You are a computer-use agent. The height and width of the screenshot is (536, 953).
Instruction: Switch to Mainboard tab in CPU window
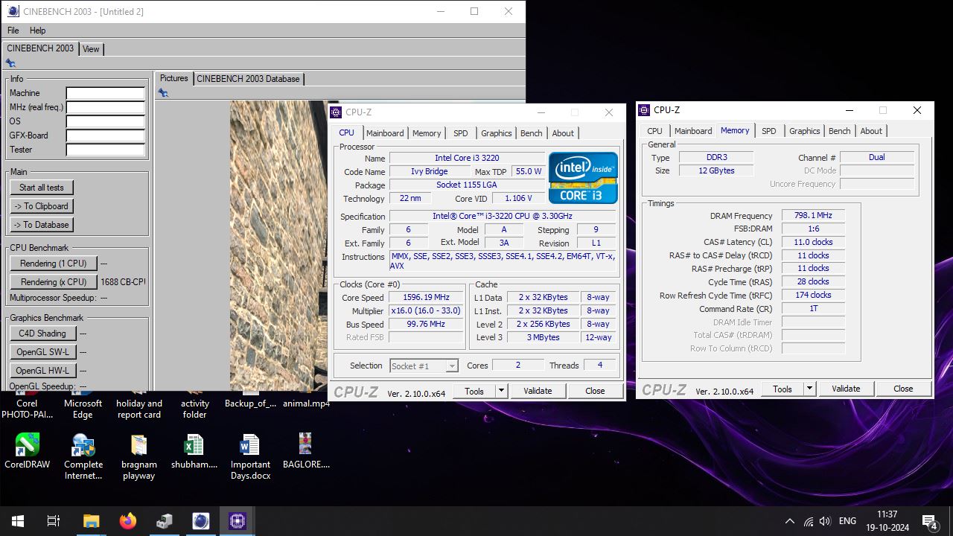385,133
